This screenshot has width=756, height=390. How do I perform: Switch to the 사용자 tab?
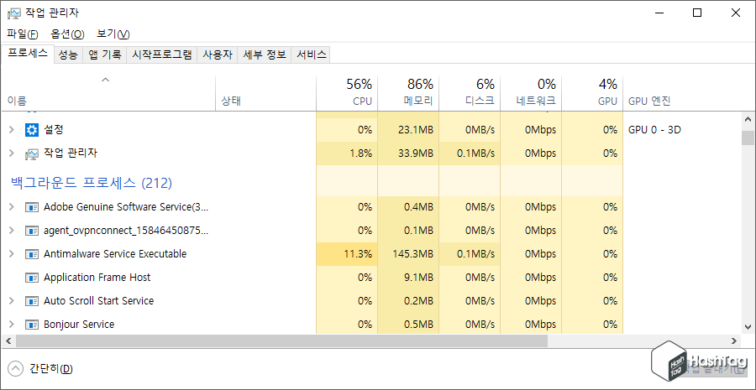[x=218, y=55]
